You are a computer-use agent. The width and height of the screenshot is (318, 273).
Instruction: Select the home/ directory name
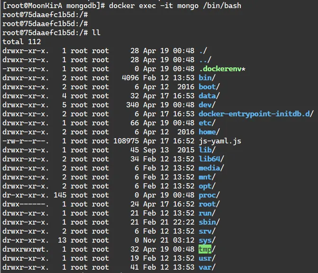(x=209, y=132)
